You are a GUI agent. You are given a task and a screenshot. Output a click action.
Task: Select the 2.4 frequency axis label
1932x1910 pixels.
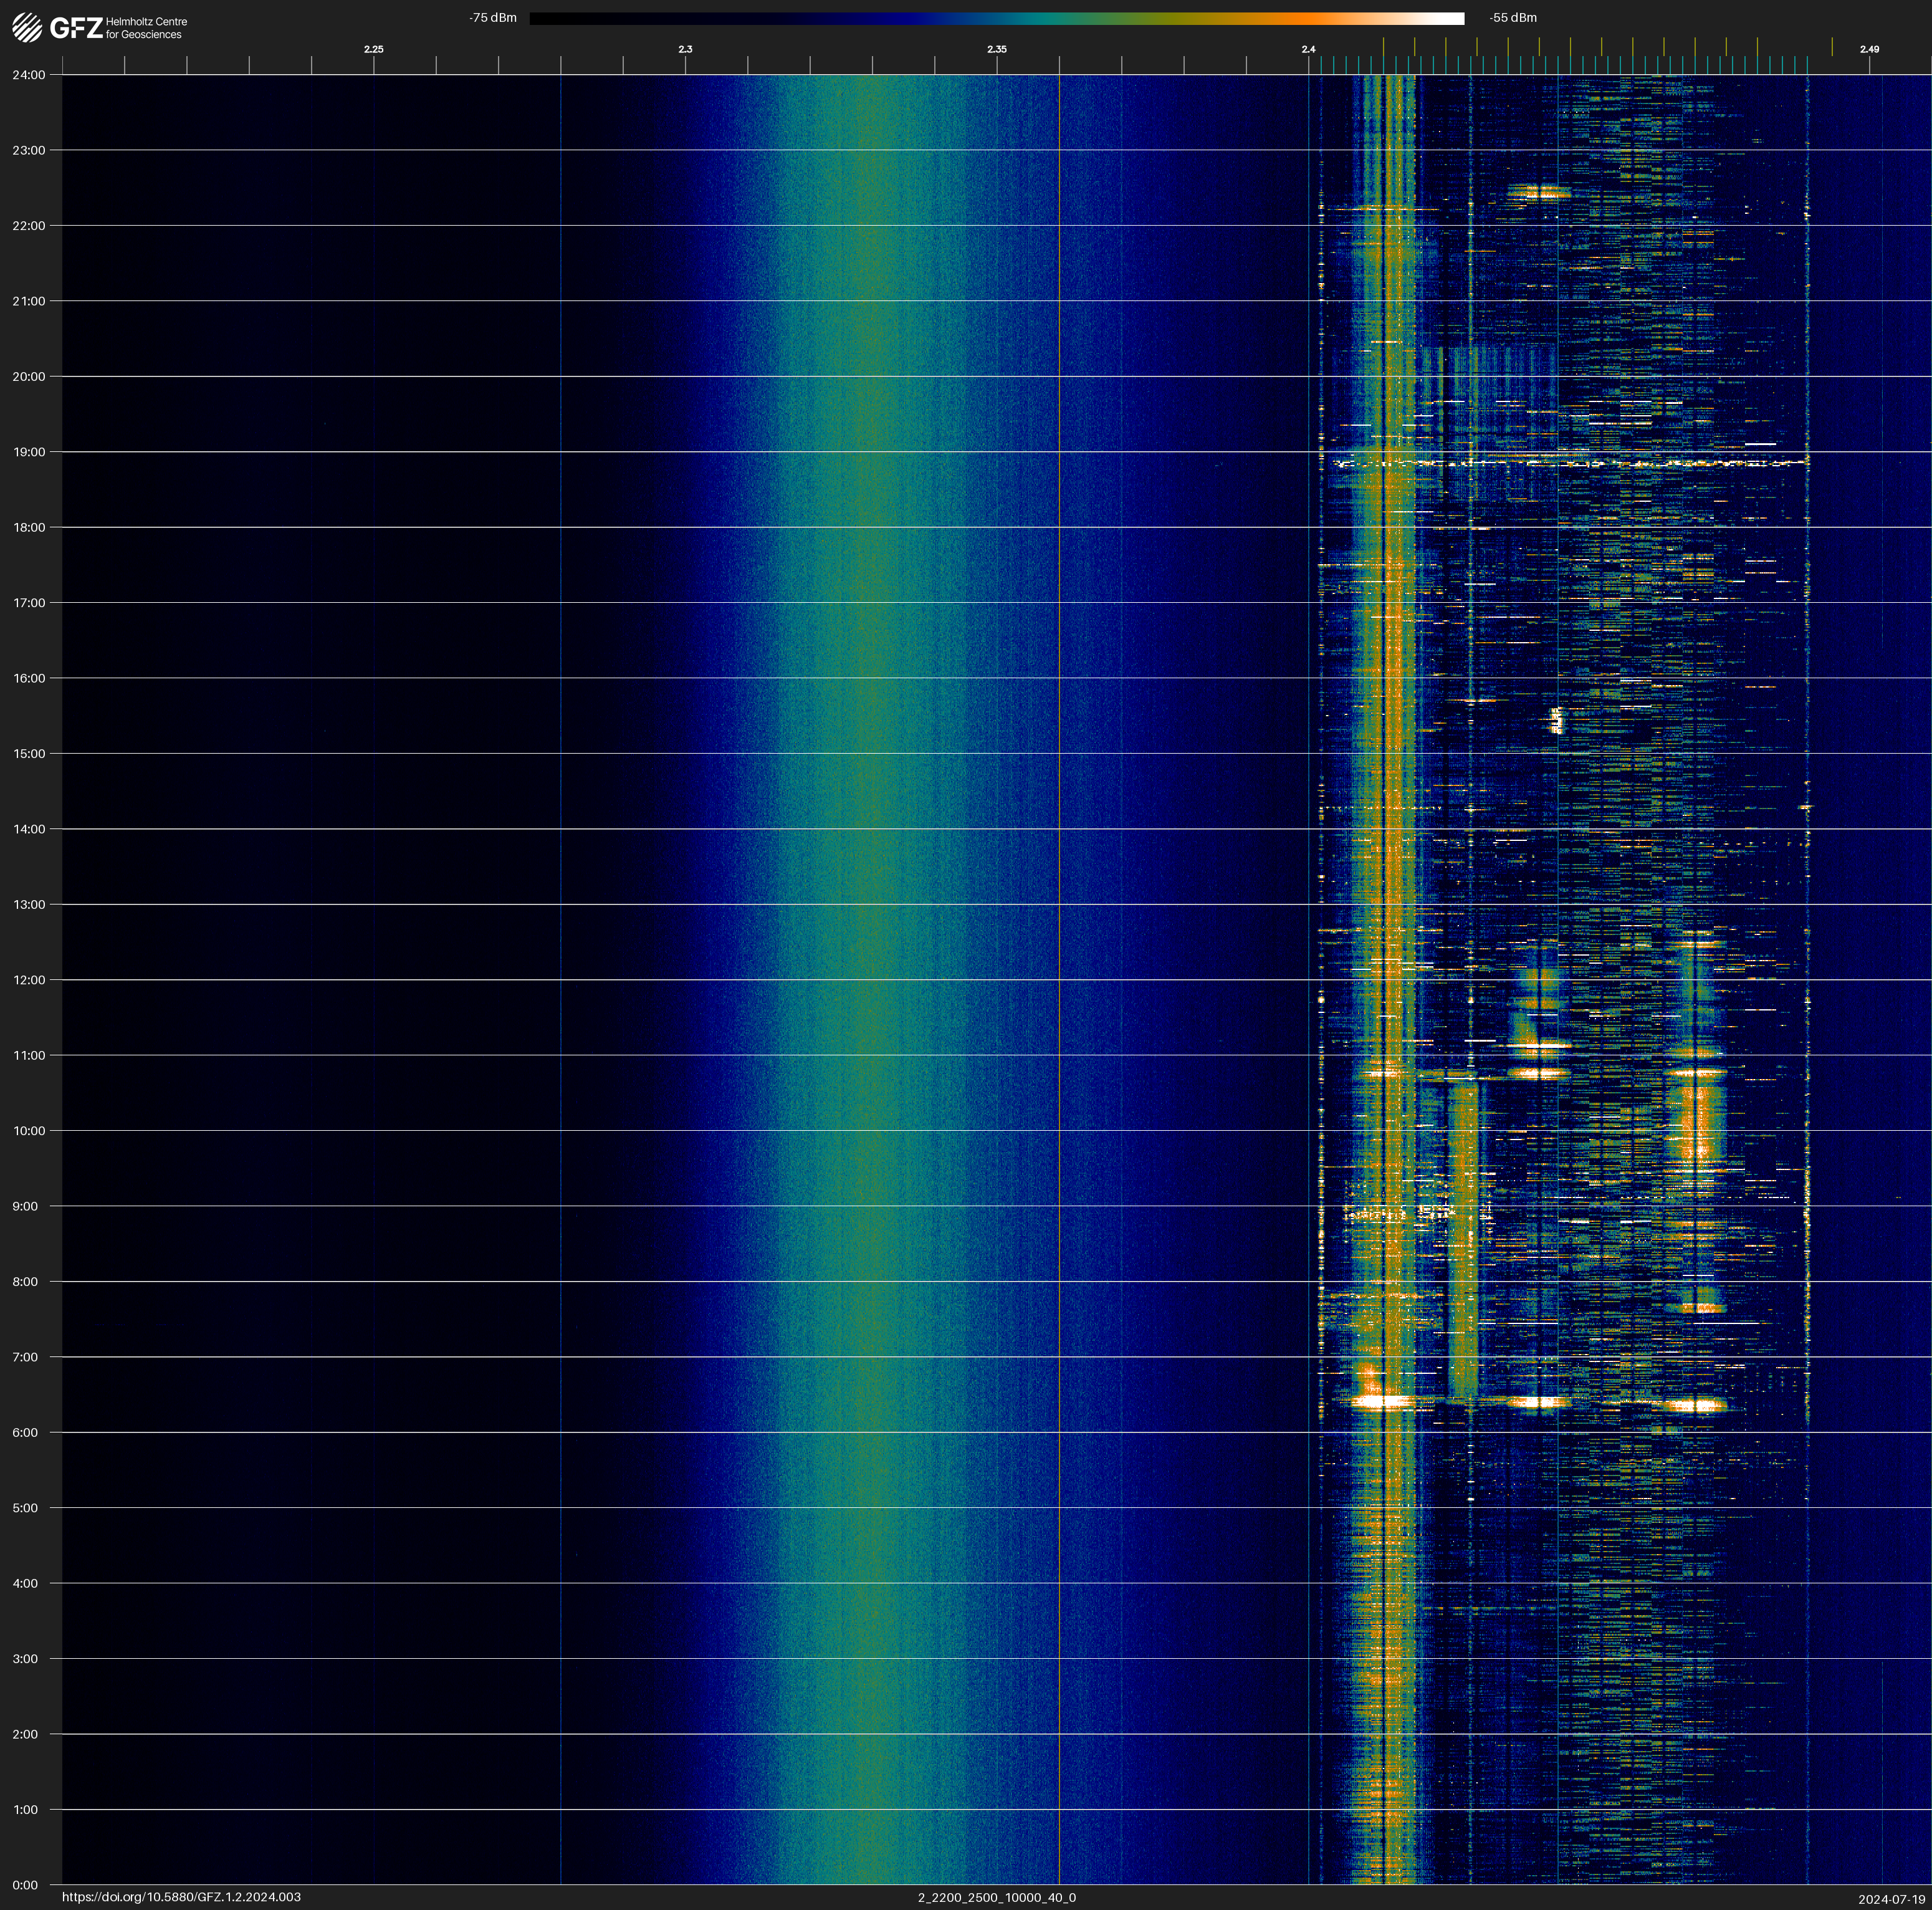[x=1308, y=49]
